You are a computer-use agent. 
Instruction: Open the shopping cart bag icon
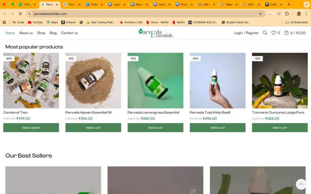tap(287, 33)
